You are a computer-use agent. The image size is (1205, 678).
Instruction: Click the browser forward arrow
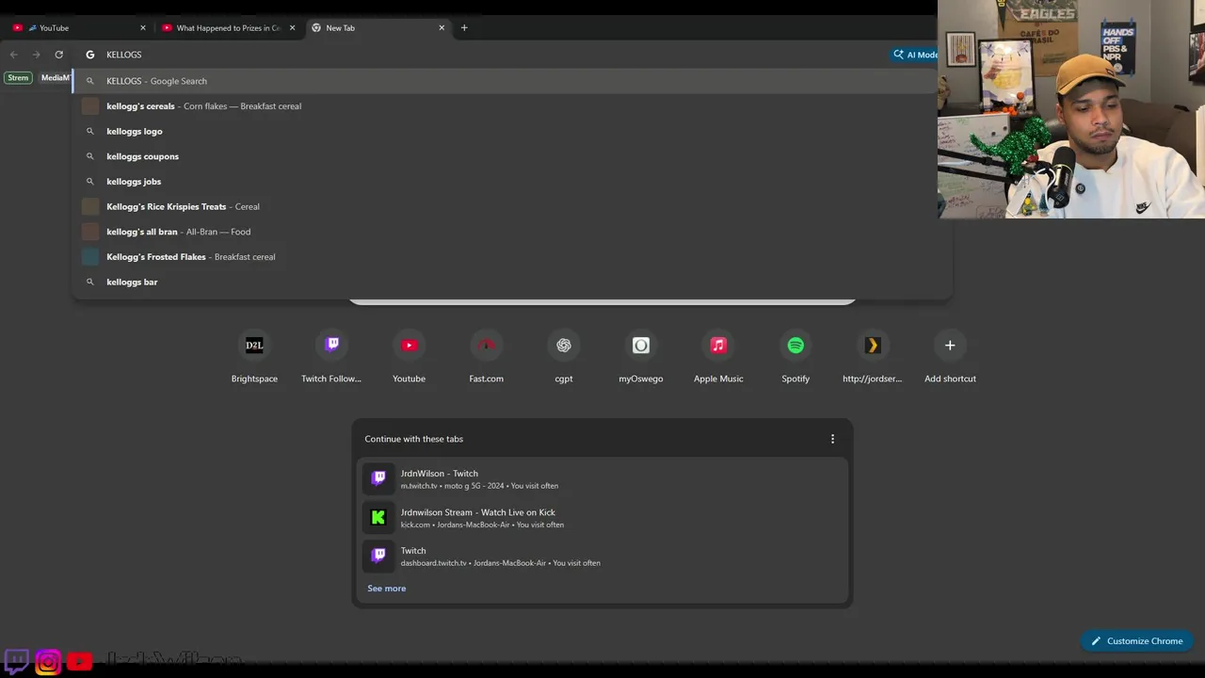point(37,55)
